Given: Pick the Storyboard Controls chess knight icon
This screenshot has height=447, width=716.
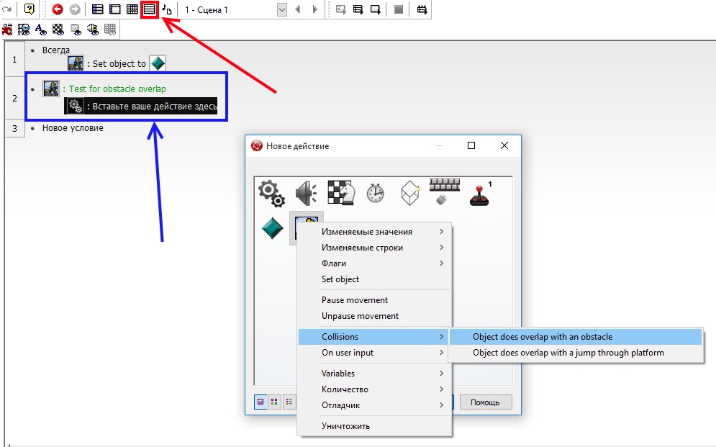Looking at the screenshot, I should [340, 193].
